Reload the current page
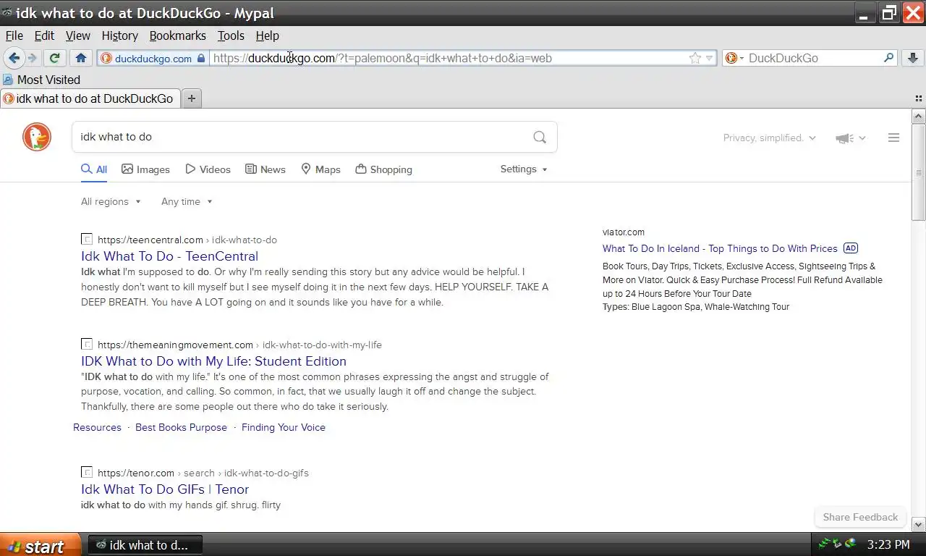 tap(54, 58)
